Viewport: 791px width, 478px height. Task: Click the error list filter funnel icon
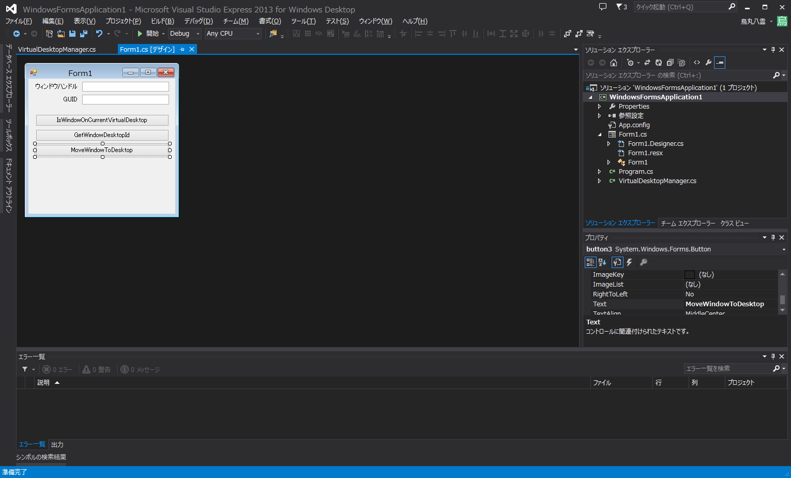(25, 369)
